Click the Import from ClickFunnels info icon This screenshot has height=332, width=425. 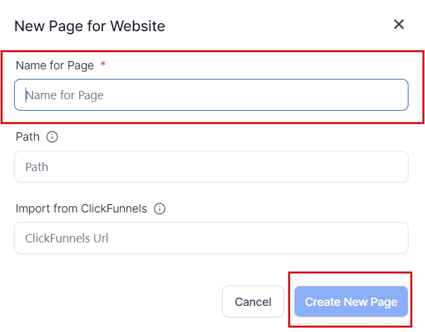point(160,209)
